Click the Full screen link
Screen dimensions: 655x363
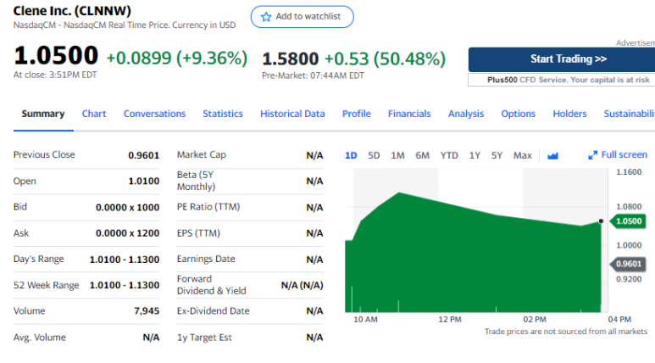point(624,154)
